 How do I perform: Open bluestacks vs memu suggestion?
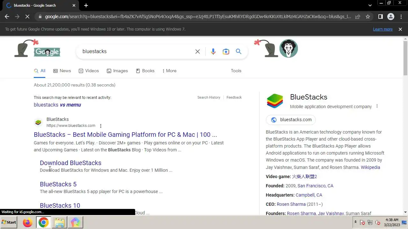(57, 105)
